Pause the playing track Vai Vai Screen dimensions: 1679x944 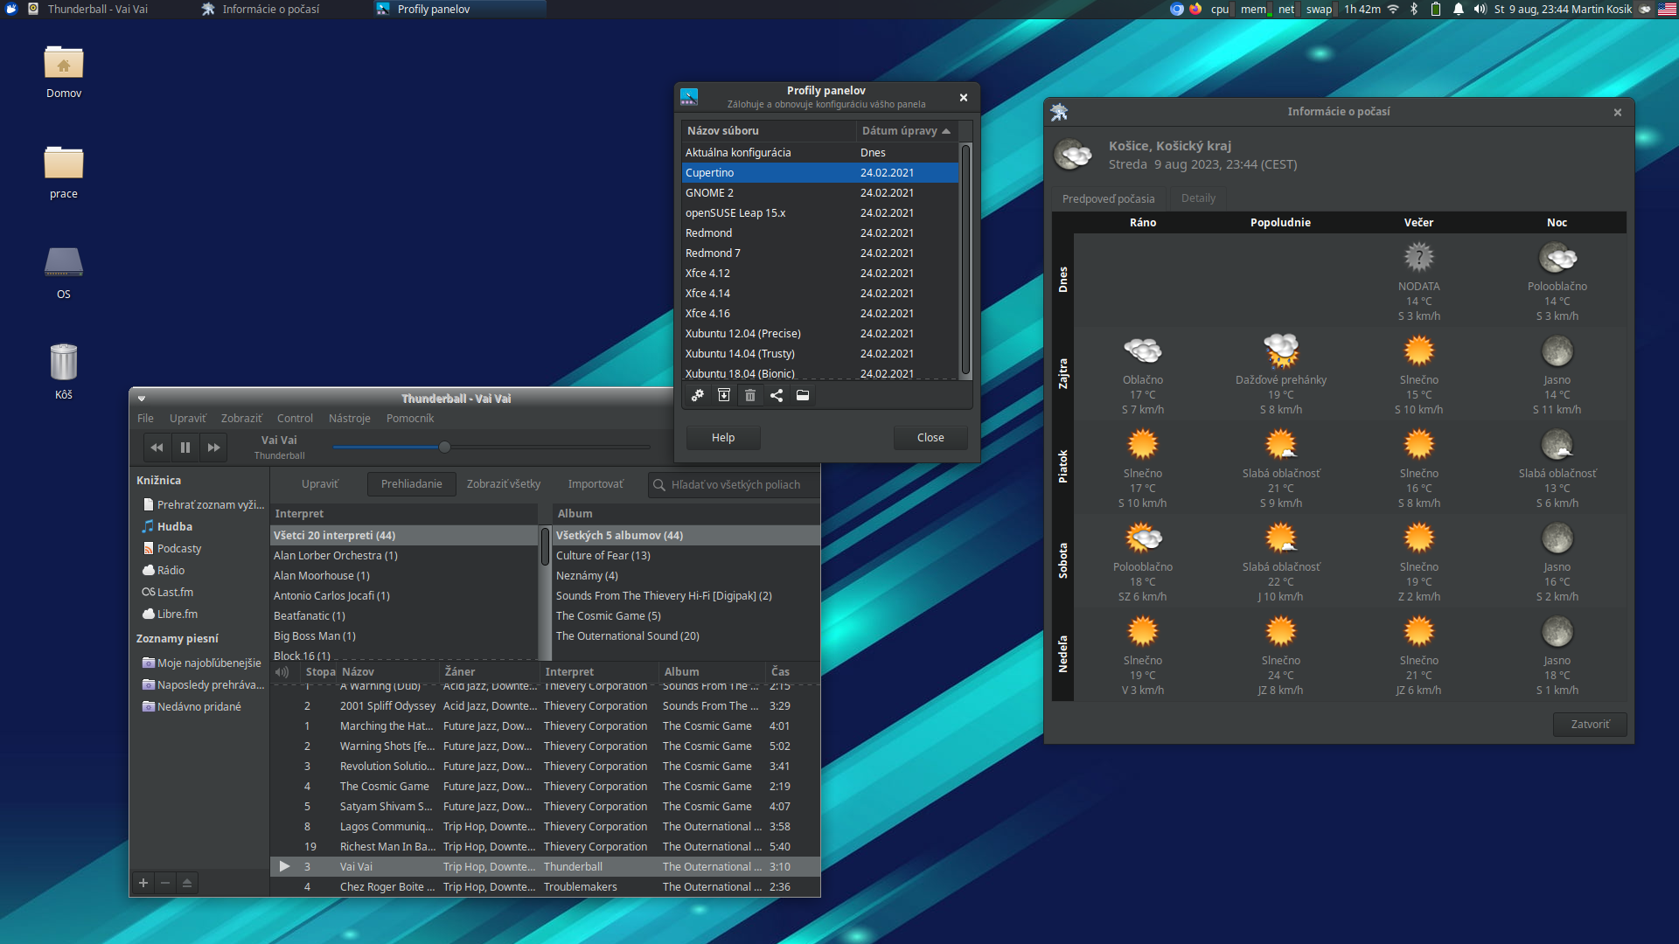[x=185, y=448]
